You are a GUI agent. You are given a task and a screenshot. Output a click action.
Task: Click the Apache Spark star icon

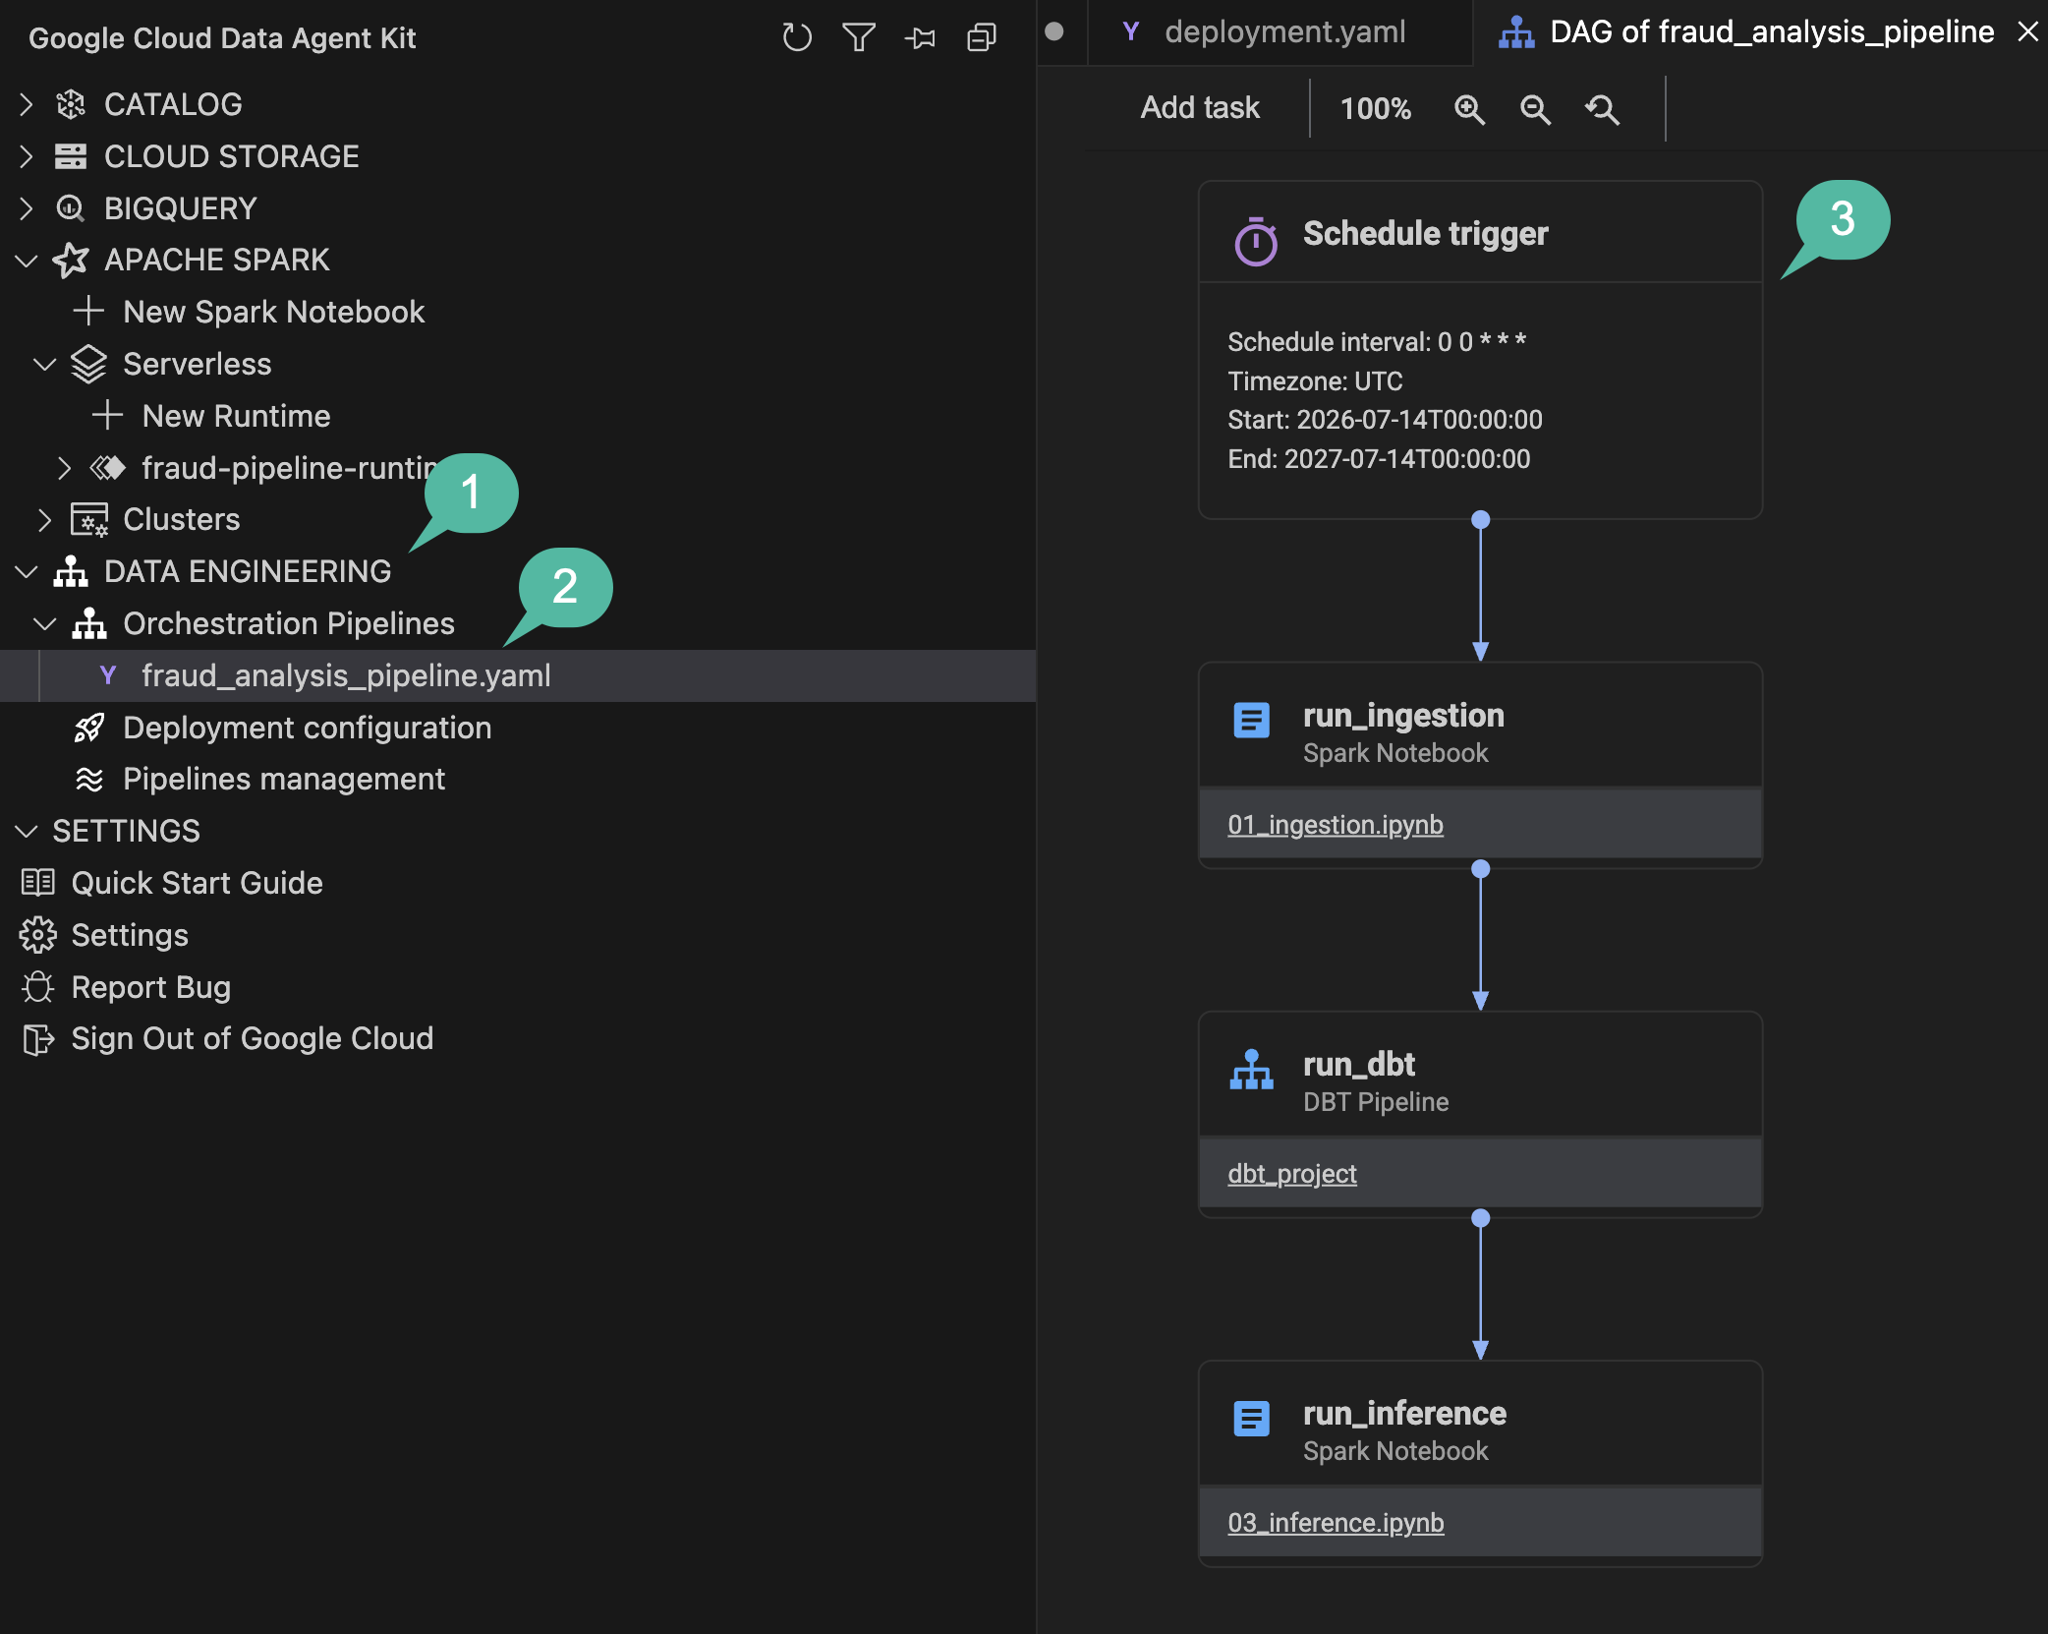tap(71, 260)
